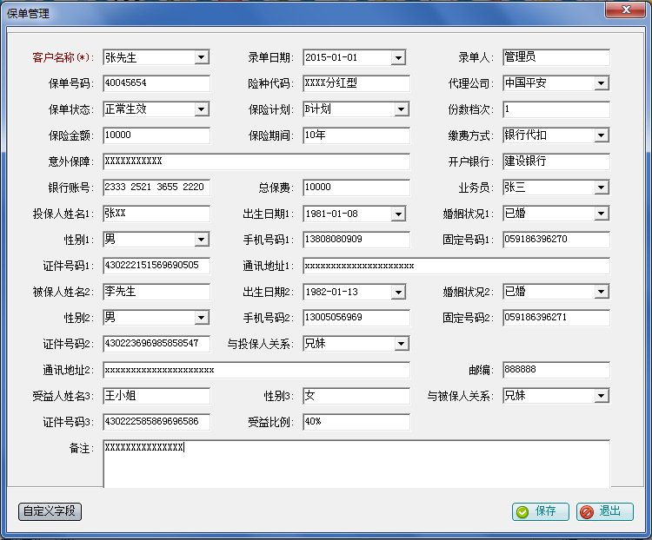The height and width of the screenshot is (540, 652).
Task: Expand the 与投保人关系 relationship dropdown
Action: [x=402, y=344]
